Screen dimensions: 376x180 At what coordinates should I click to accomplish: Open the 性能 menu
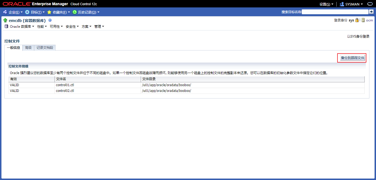pos(42,27)
